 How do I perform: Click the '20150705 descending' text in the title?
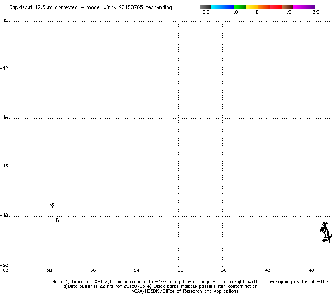(x=145, y=8)
